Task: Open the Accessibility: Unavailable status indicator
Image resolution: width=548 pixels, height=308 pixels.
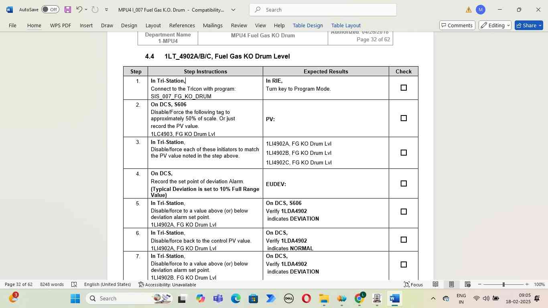Action: tap(167, 284)
